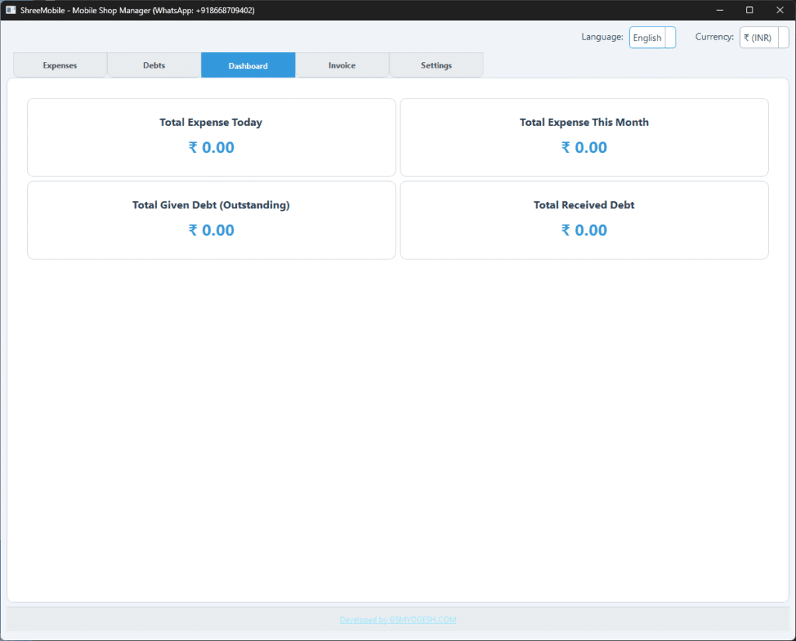Click the ShreeMobile app icon in title bar
Viewport: 796px width, 641px height.
[x=11, y=10]
